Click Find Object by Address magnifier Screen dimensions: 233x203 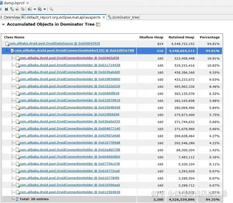51,9
